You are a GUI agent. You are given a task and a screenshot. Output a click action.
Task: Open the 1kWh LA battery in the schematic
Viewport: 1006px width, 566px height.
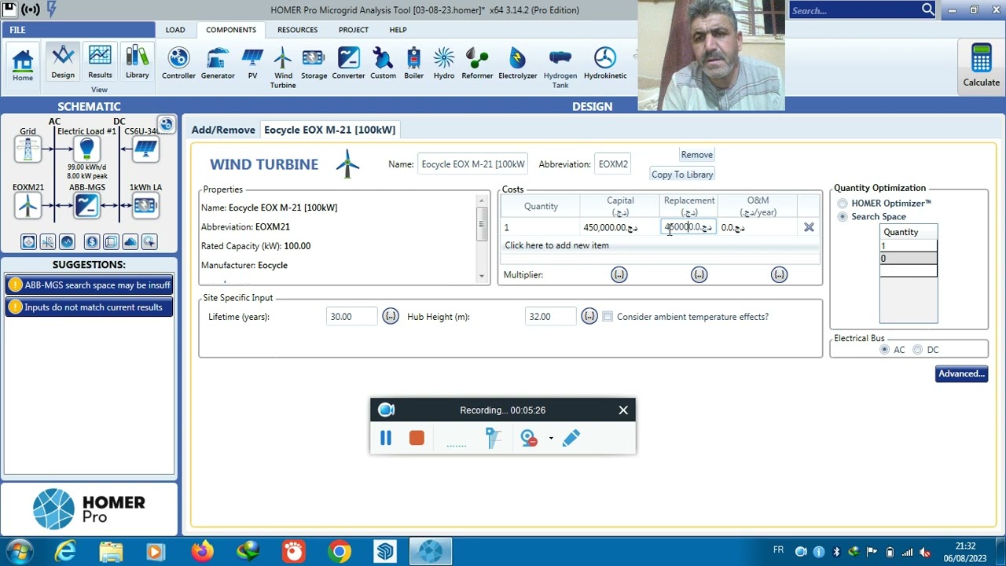(x=145, y=206)
